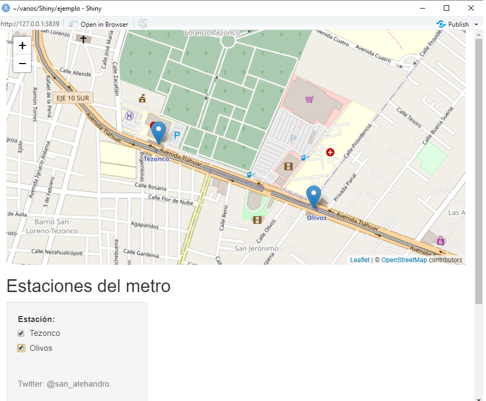Screen dimensions: 486x401
Task: Uncheck the Olivos station checkbox
Action: point(20,348)
